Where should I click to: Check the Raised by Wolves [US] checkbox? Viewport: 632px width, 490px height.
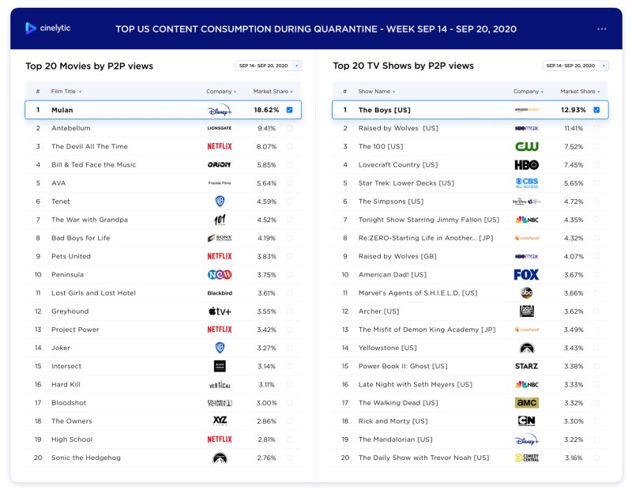click(x=596, y=128)
